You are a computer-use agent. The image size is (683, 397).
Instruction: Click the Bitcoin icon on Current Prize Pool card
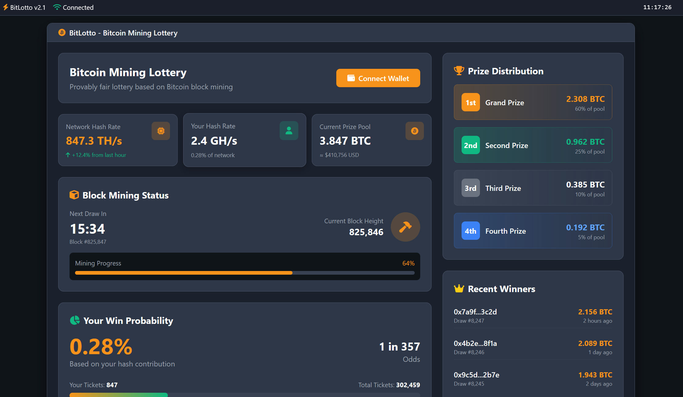(414, 131)
